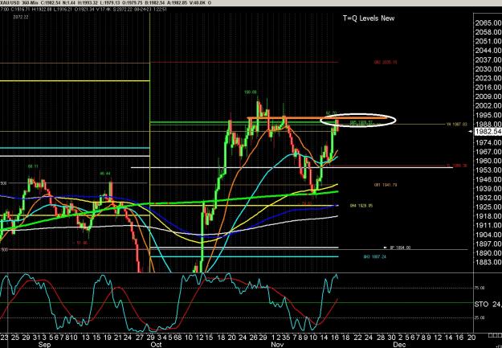
Task: Click the 1911.00 price axis label
Action: pyautogui.click(x=488, y=226)
